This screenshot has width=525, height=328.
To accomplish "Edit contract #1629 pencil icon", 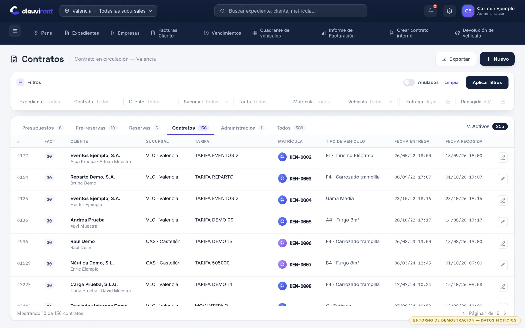I will tap(502, 265).
